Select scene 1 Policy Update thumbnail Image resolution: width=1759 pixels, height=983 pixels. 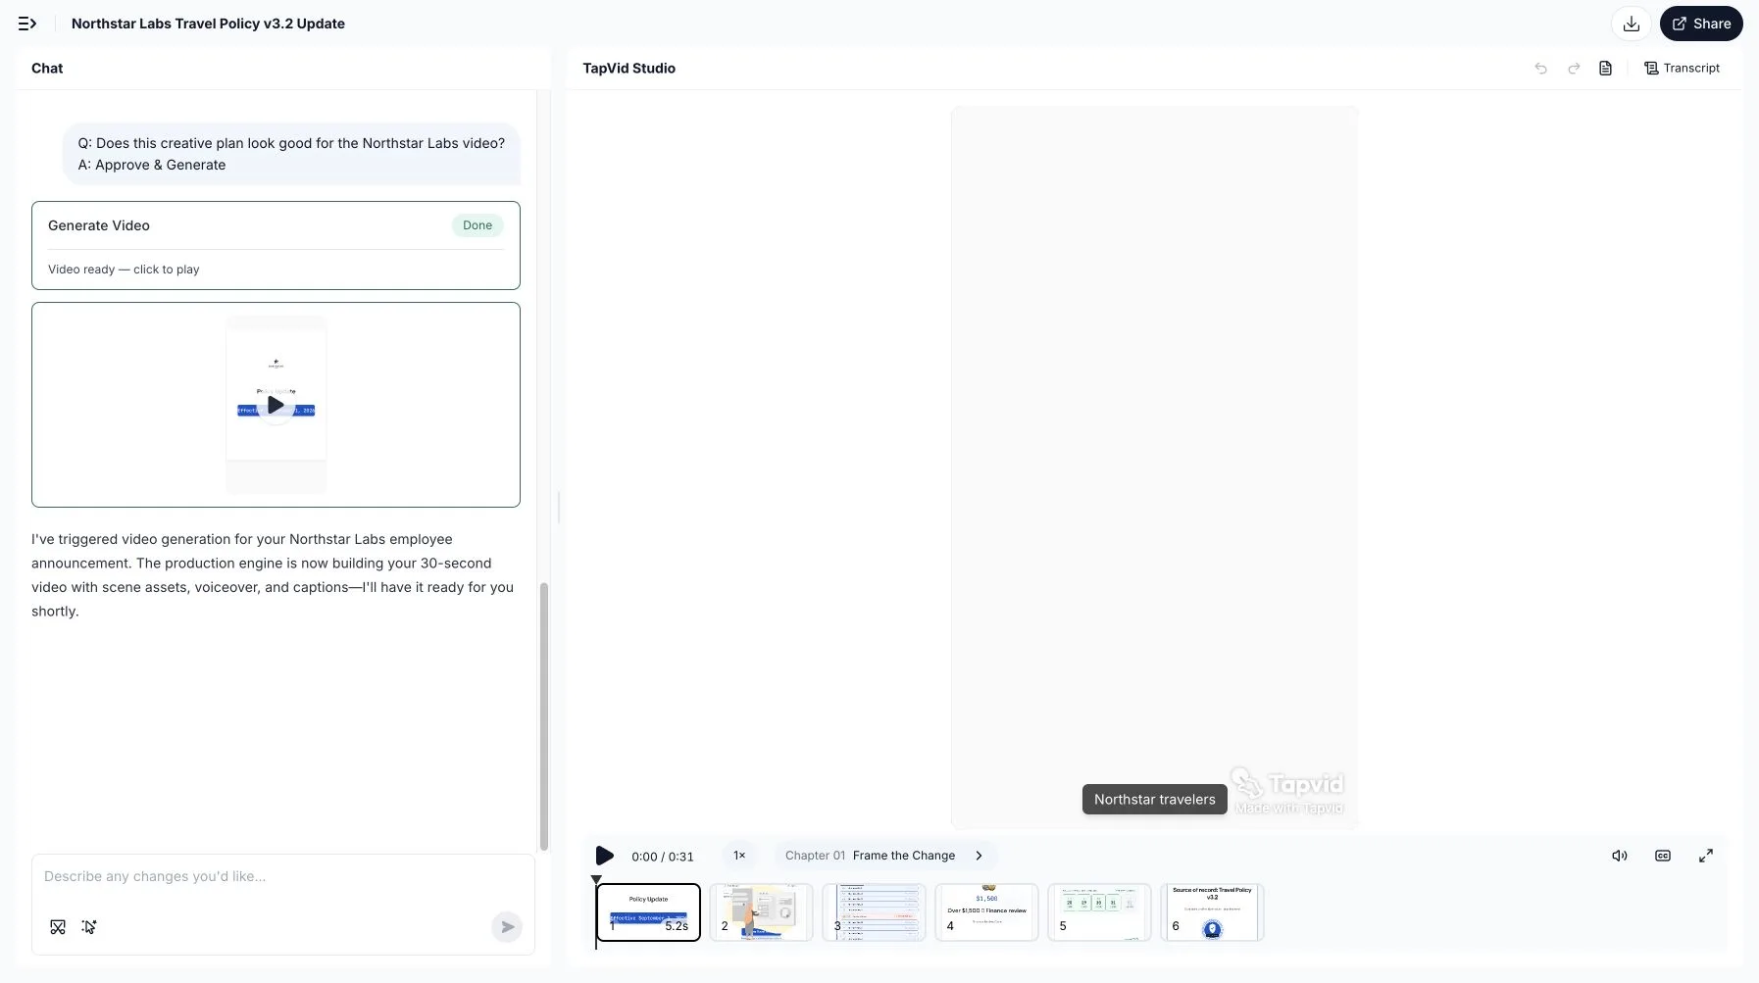pyautogui.click(x=648, y=912)
